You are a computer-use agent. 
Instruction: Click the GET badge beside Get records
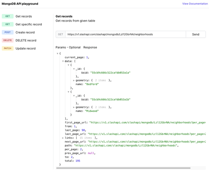pyautogui.click(x=7, y=16)
